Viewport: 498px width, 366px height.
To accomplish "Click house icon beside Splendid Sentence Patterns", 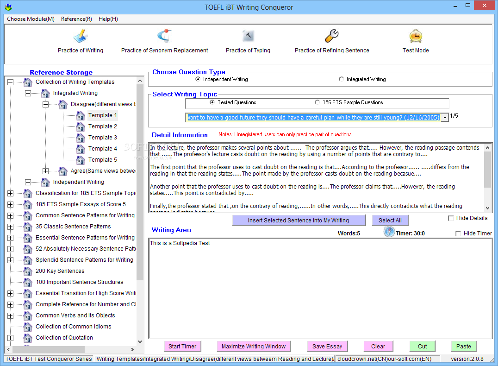I will click(x=28, y=260).
